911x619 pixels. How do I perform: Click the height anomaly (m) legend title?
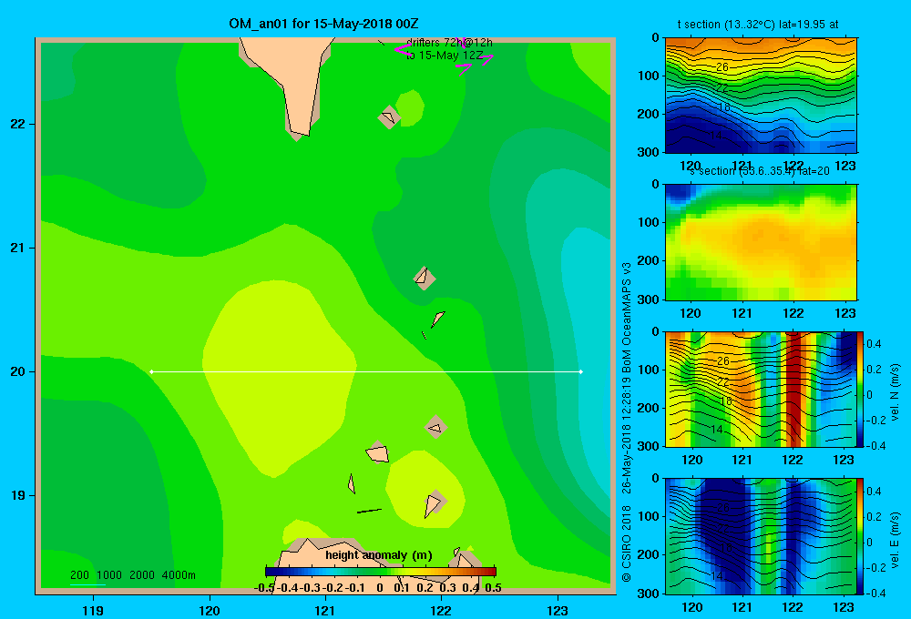coord(379,555)
